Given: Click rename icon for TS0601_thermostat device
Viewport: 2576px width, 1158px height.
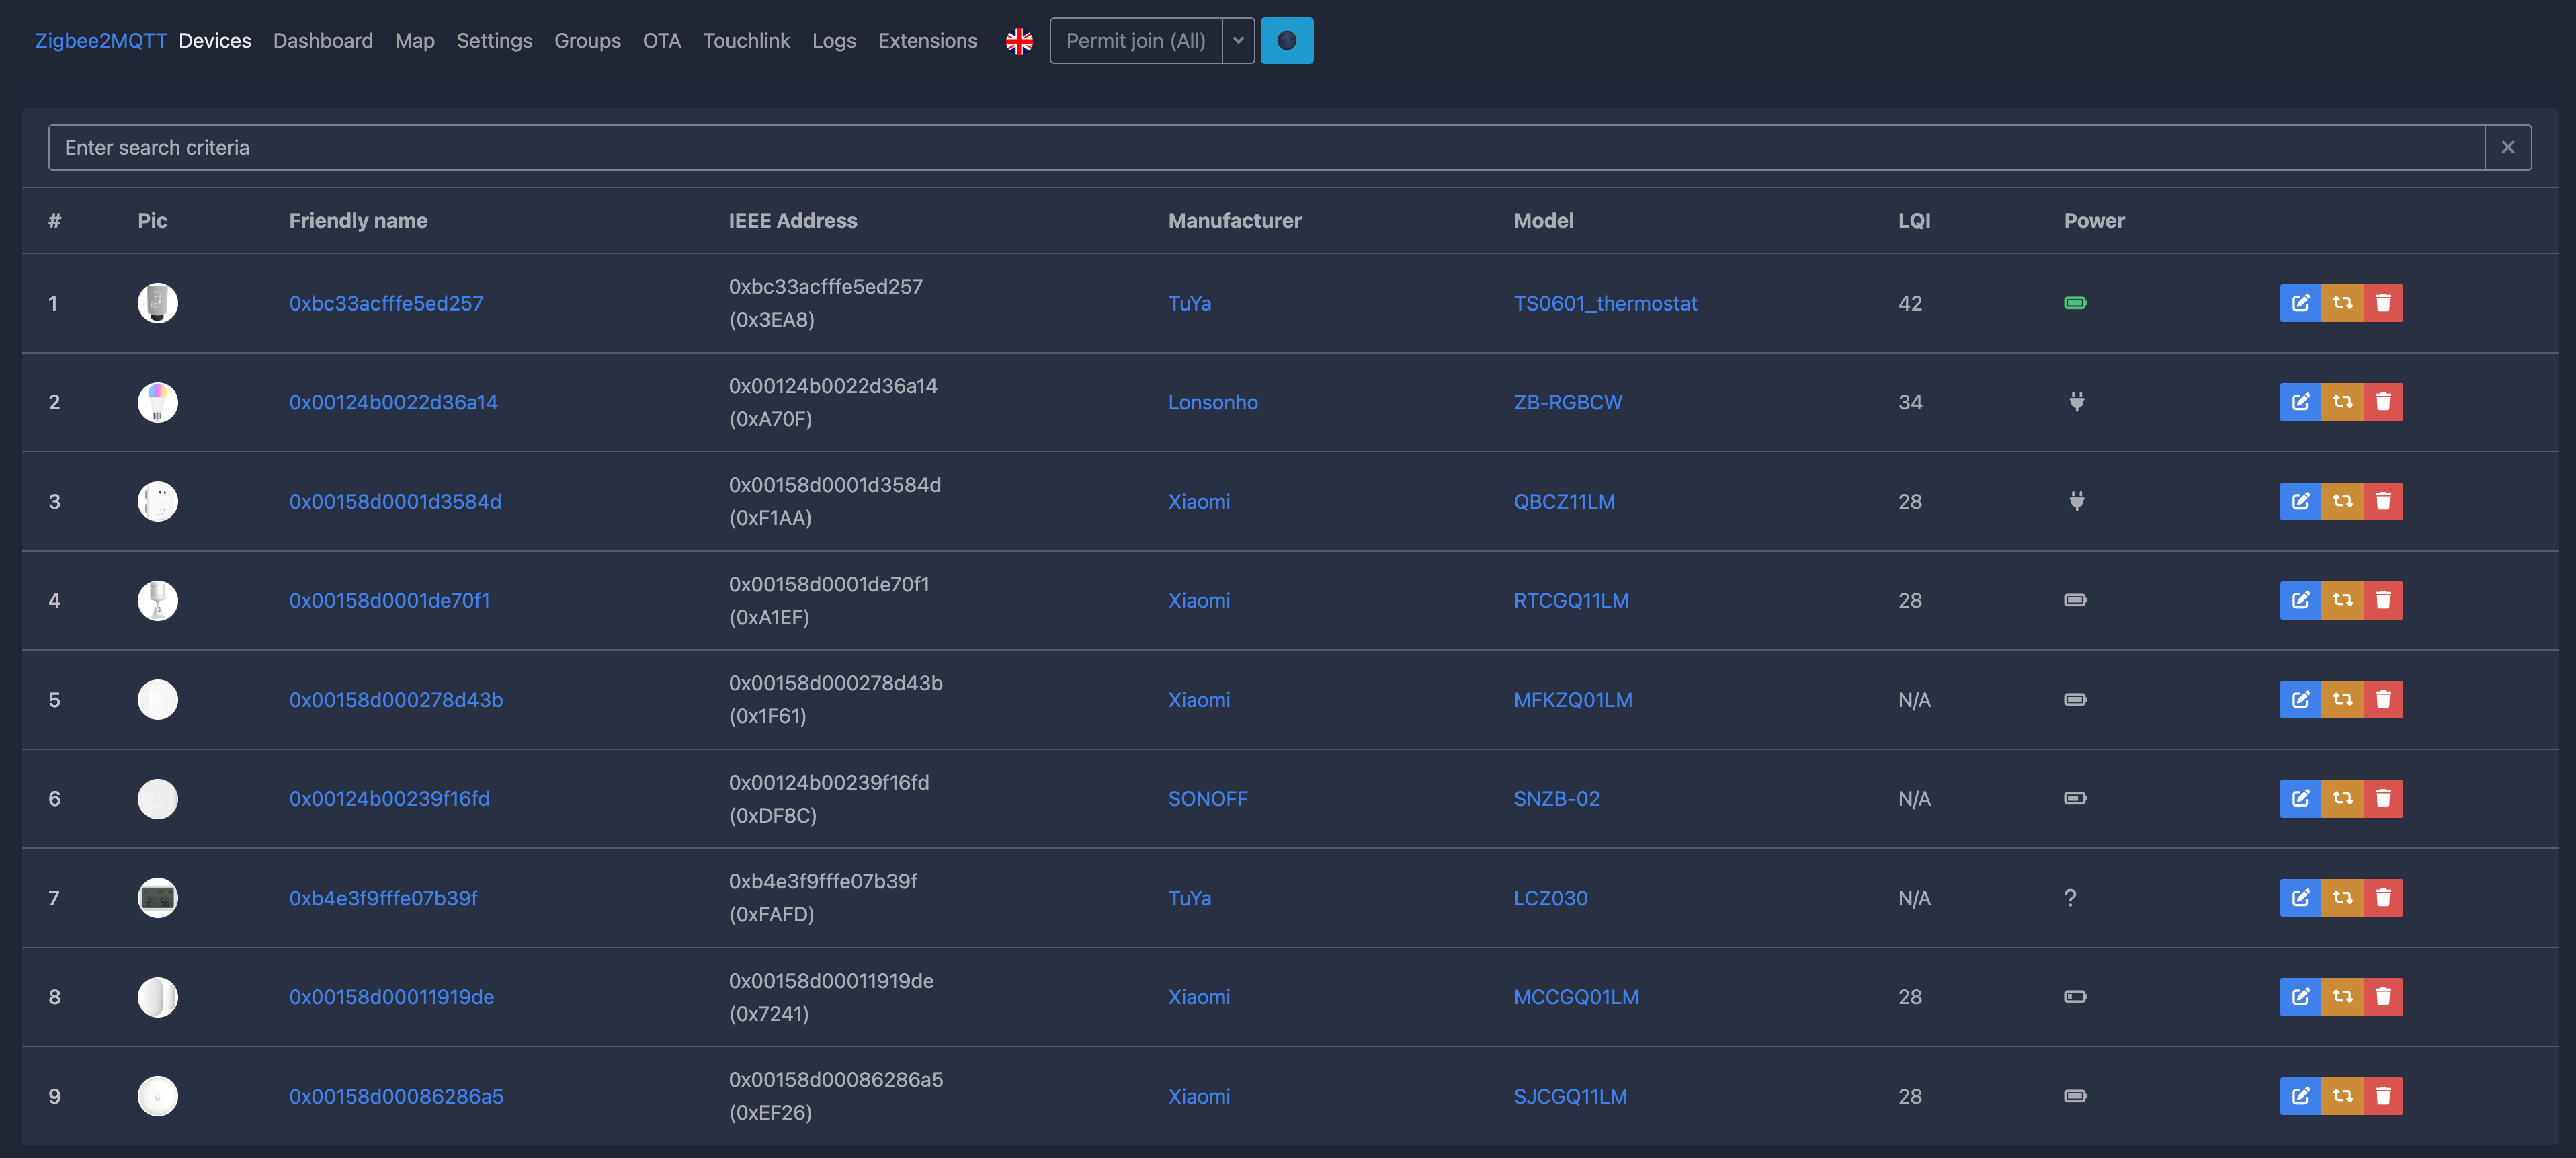Looking at the screenshot, I should [2300, 303].
